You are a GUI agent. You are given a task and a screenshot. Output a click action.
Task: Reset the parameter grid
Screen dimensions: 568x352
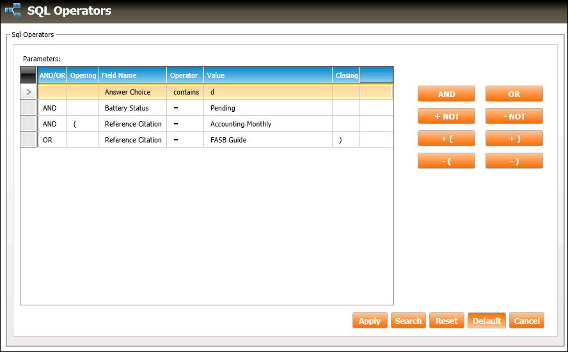pyautogui.click(x=446, y=321)
